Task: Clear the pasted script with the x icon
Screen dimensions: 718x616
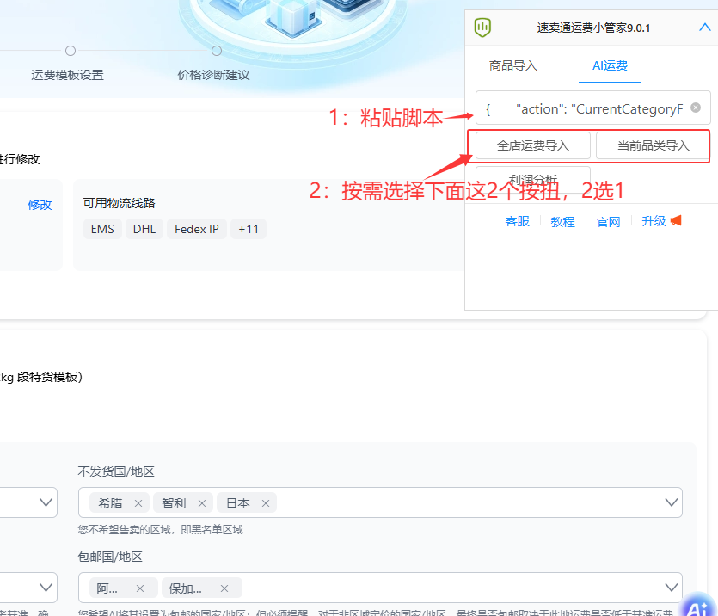Action: 696,108
